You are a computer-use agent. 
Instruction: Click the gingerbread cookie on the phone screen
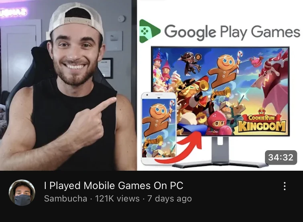[x=158, y=120]
